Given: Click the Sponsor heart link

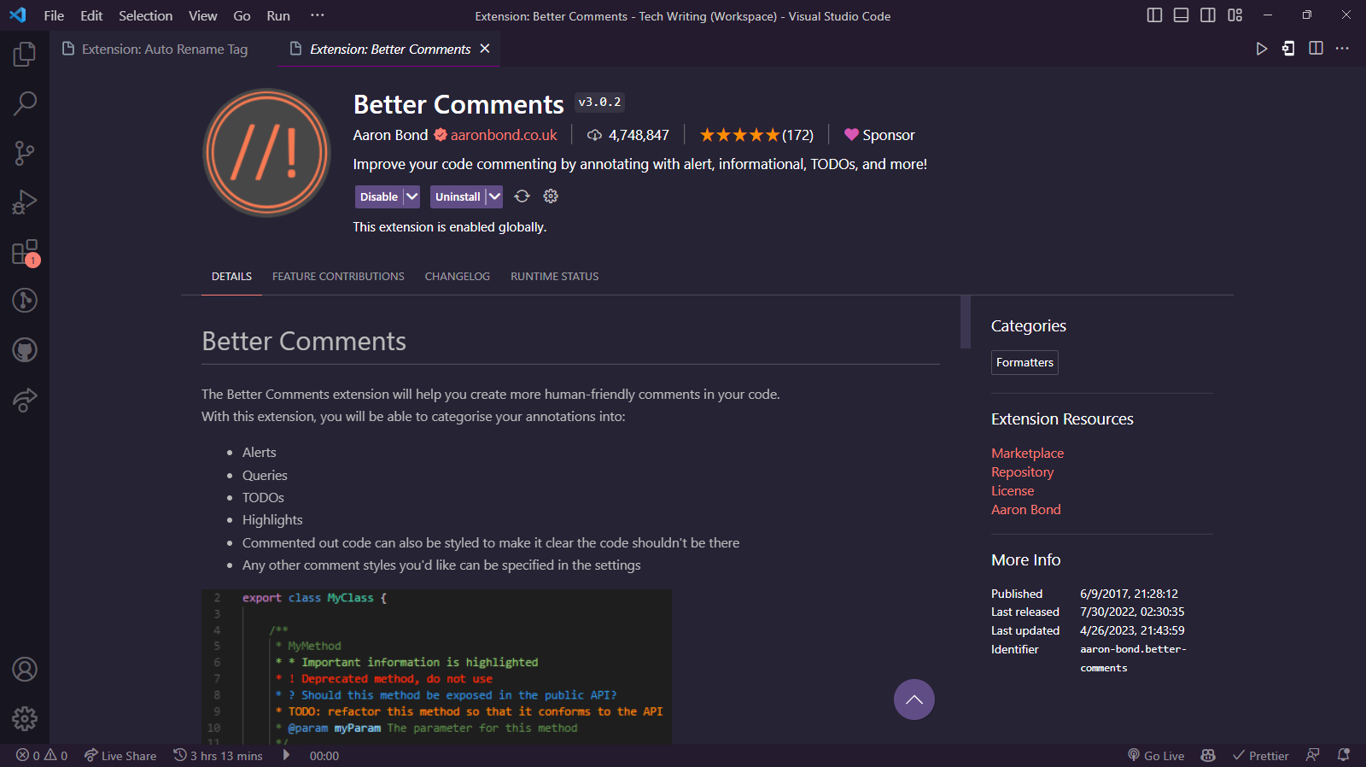Looking at the screenshot, I should (x=879, y=135).
